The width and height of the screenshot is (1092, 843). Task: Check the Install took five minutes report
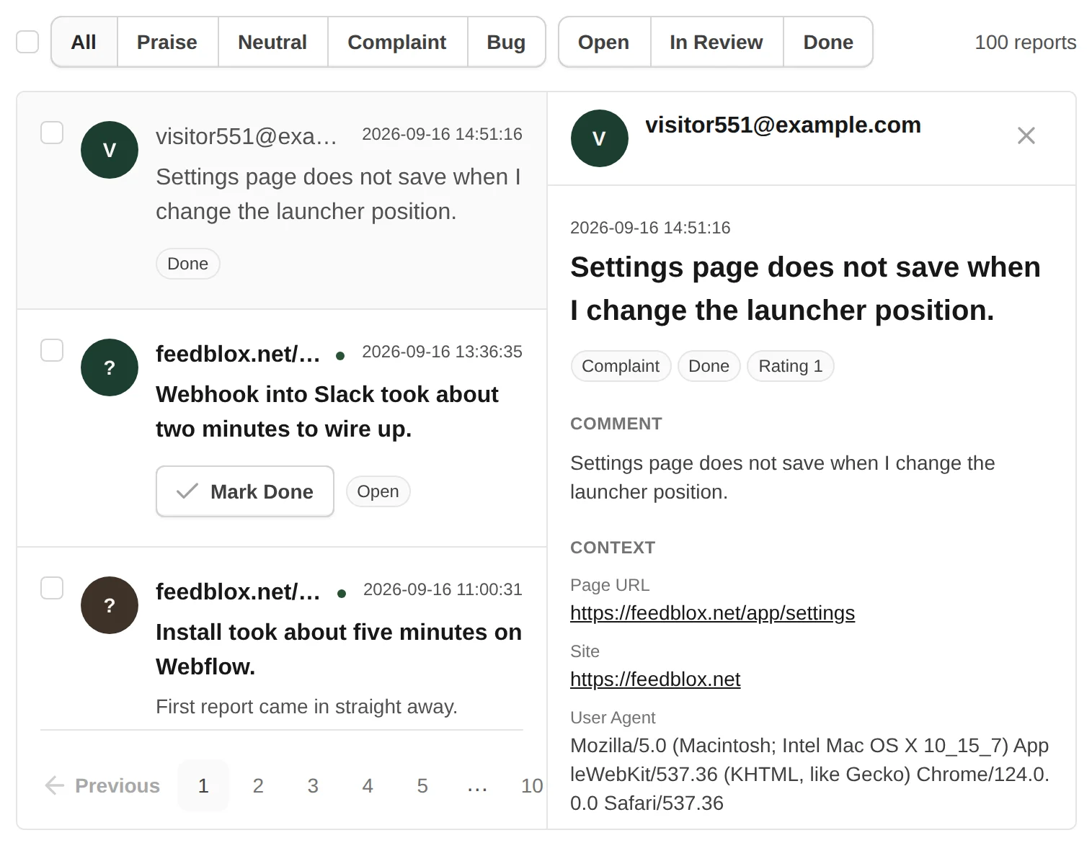52,588
